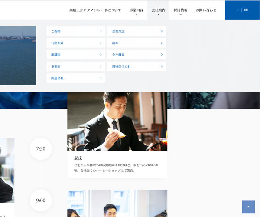
Task: Collapse the 会社案内 navigation dropdown
Action: [158, 10]
